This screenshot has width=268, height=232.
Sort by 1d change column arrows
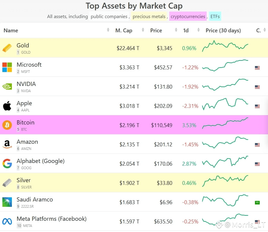pyautogui.click(x=198, y=30)
